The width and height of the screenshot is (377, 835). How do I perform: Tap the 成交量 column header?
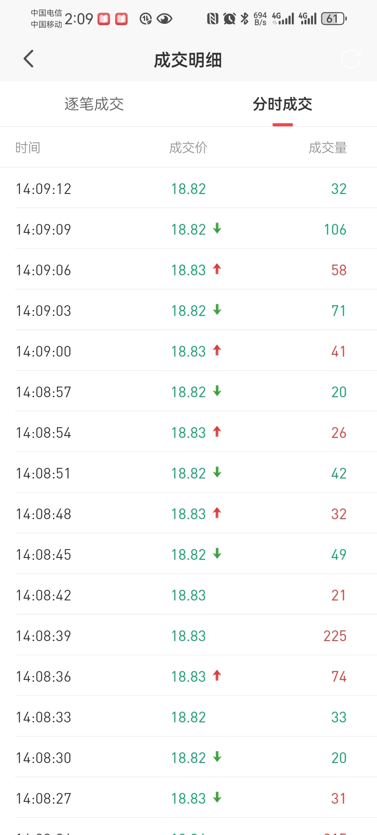[328, 148]
